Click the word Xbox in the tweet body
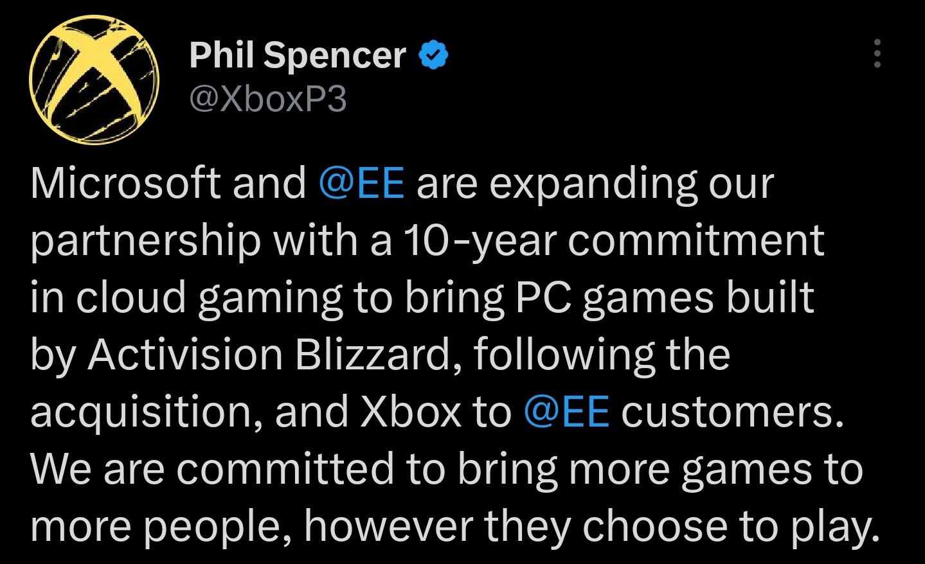Screen dimensions: 925x564 click(x=411, y=412)
